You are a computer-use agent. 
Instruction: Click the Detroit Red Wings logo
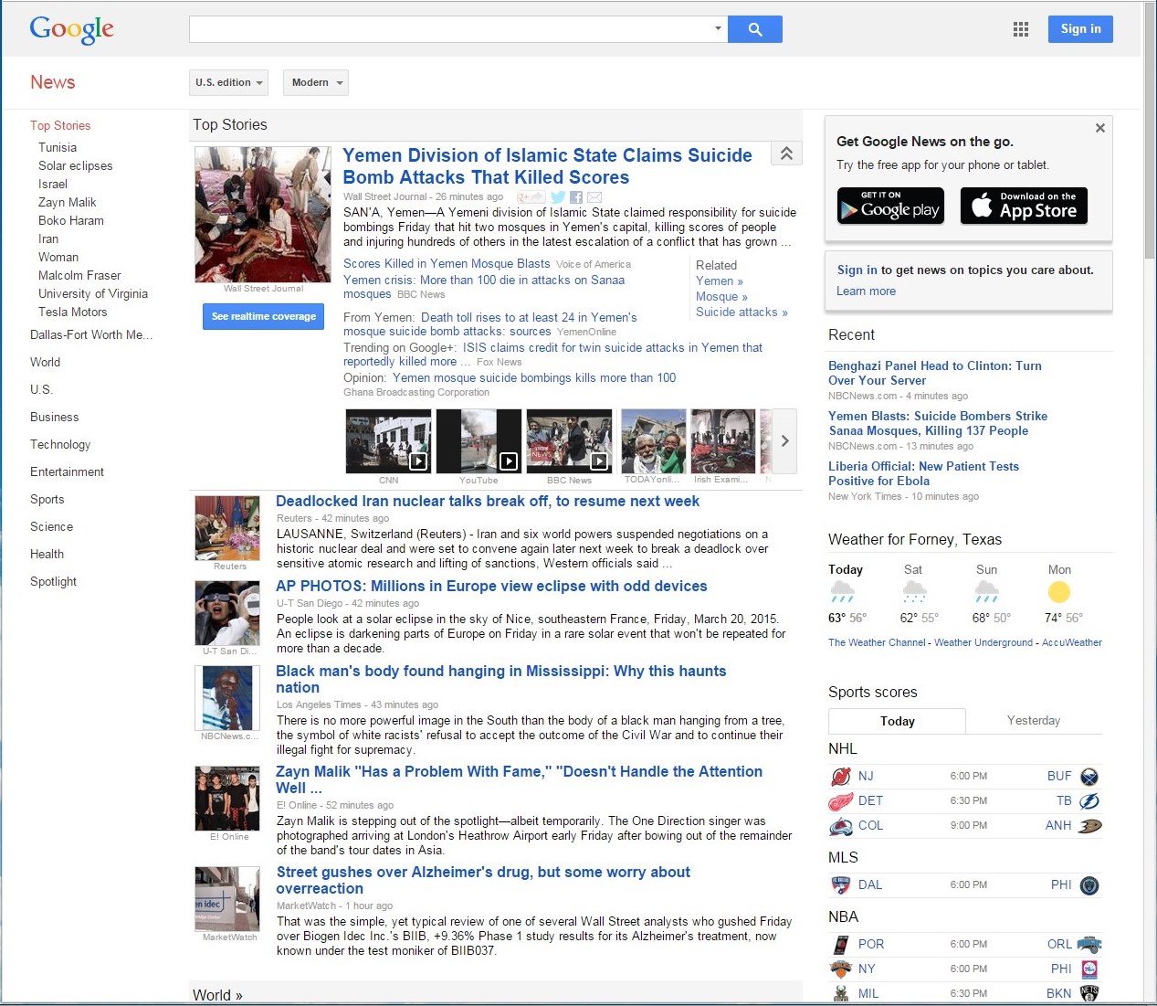pos(840,801)
